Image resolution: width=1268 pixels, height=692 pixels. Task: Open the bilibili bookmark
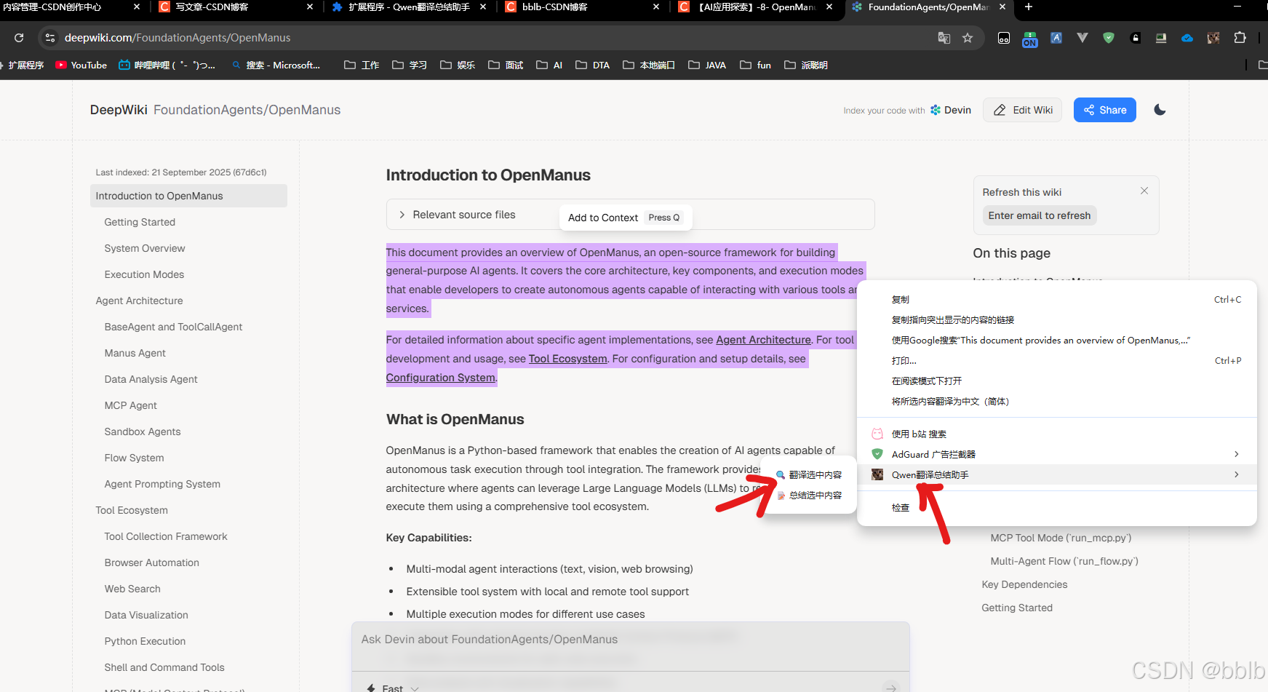(167, 65)
